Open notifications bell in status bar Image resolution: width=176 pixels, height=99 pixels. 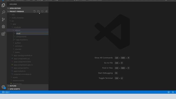click(173, 92)
